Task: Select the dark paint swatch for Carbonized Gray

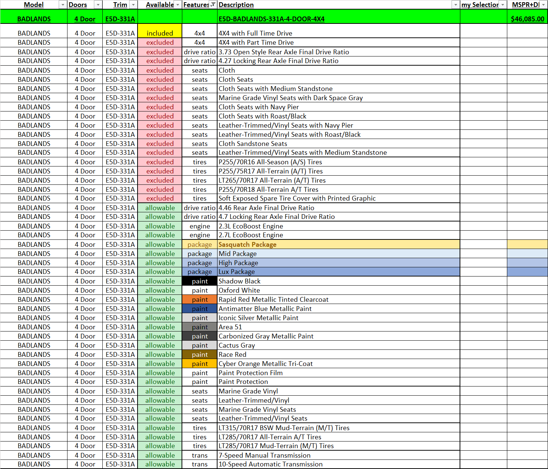Action: [200, 336]
